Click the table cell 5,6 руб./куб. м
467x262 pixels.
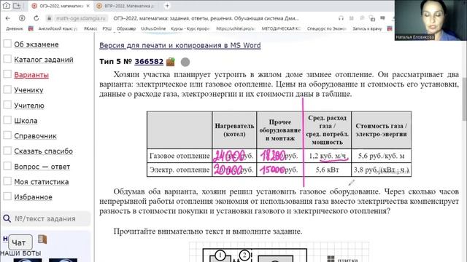(381, 156)
